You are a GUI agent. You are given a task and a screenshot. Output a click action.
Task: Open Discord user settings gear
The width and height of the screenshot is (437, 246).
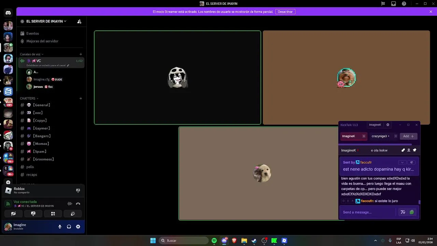click(78, 227)
